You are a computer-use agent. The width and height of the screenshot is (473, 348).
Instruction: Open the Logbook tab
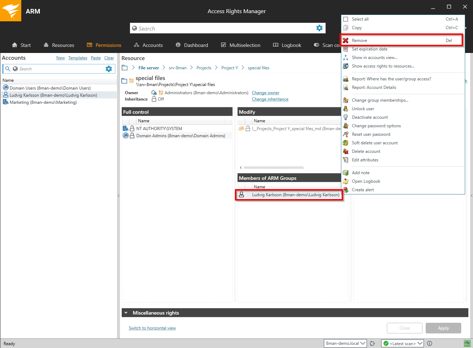point(287,45)
